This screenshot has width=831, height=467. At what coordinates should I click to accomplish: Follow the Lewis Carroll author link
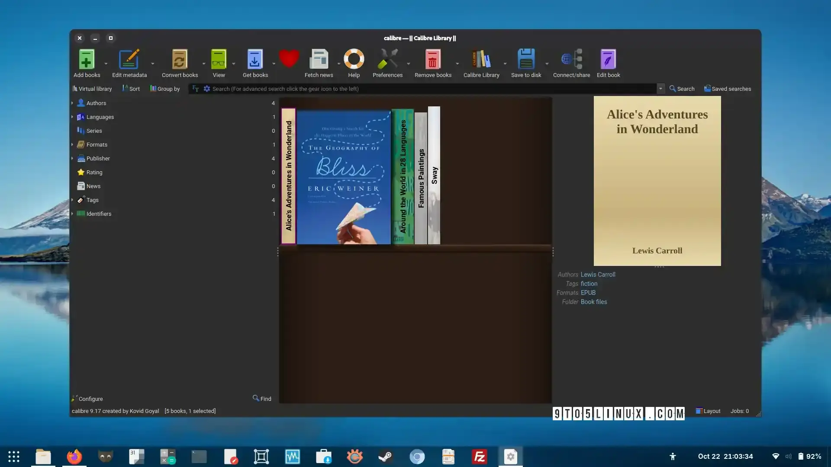[598, 275]
